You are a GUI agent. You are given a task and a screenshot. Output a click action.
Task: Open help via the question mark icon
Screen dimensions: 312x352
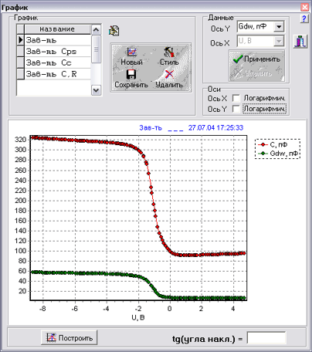coord(304,19)
